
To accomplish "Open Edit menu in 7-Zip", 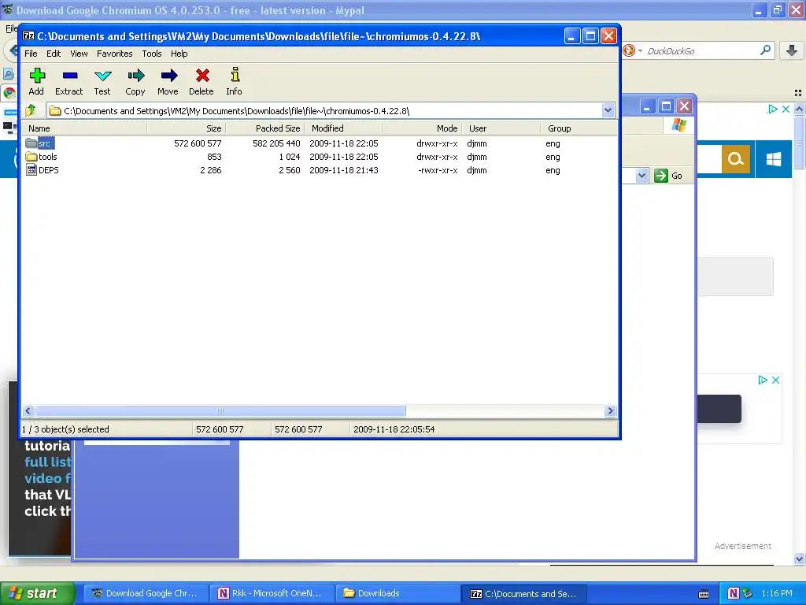I will coord(54,54).
